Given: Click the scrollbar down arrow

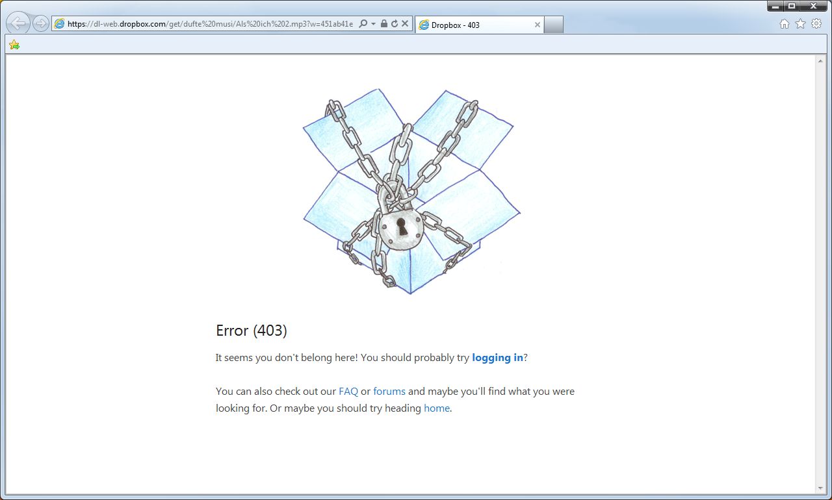Looking at the screenshot, I should pos(821,488).
